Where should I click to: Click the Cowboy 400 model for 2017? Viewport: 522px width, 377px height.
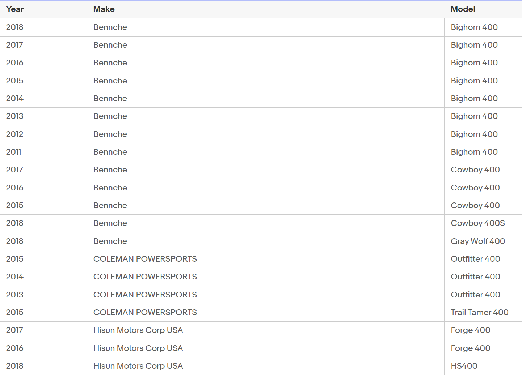tap(475, 170)
